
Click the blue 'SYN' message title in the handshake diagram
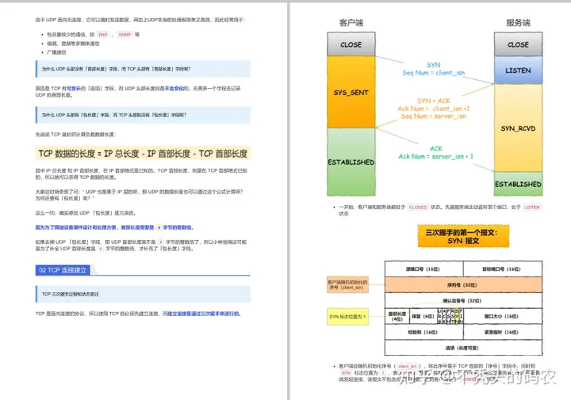[433, 65]
